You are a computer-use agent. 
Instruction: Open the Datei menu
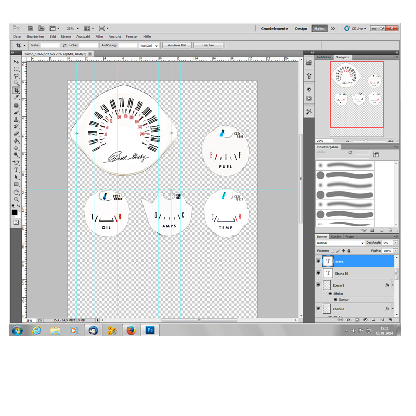click(x=17, y=36)
